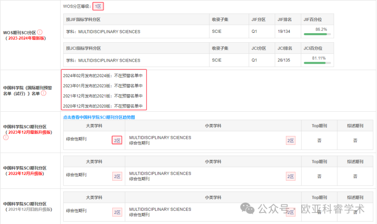This screenshot has width=377, height=224.
Task: Click the red 2023-2024年最新版 label
Action: click(x=27, y=38)
